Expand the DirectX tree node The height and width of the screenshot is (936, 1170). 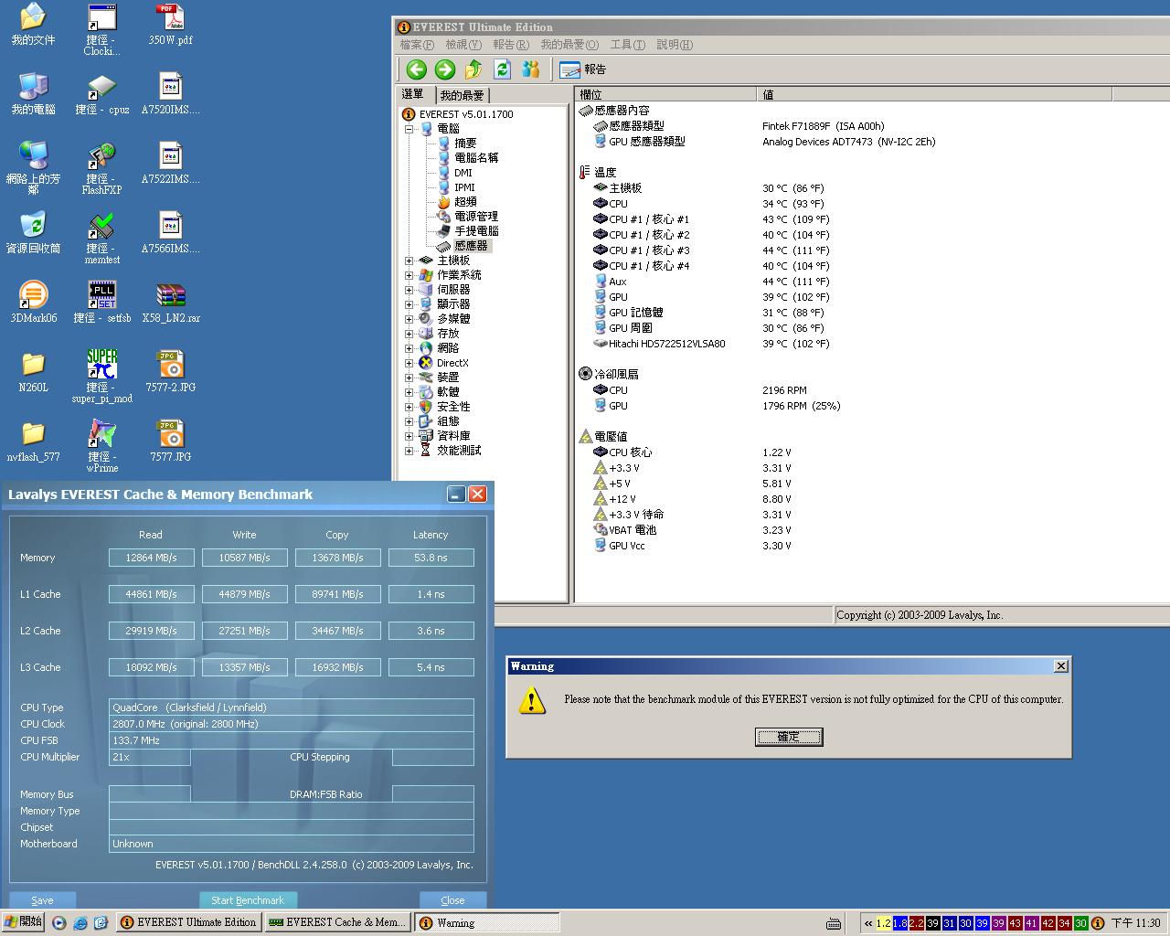(409, 363)
